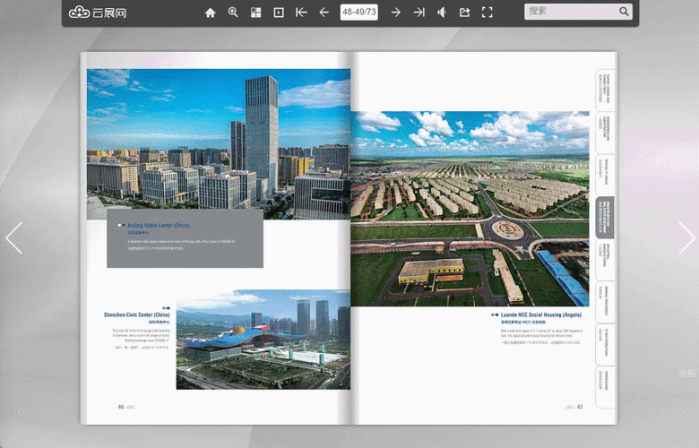The height and width of the screenshot is (448, 699).
Task: Jump to the first page
Action: 301,13
